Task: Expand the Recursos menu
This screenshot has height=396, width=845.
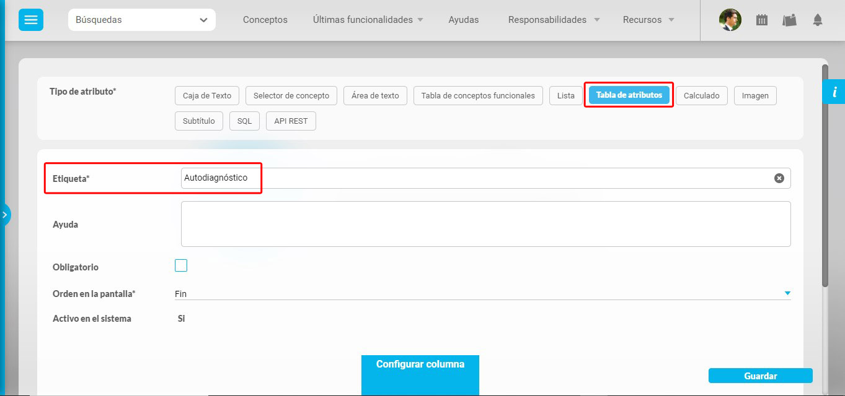Action: [x=648, y=20]
